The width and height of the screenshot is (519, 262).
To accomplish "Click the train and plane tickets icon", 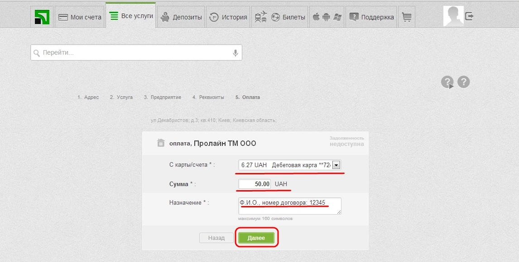I will [x=261, y=17].
